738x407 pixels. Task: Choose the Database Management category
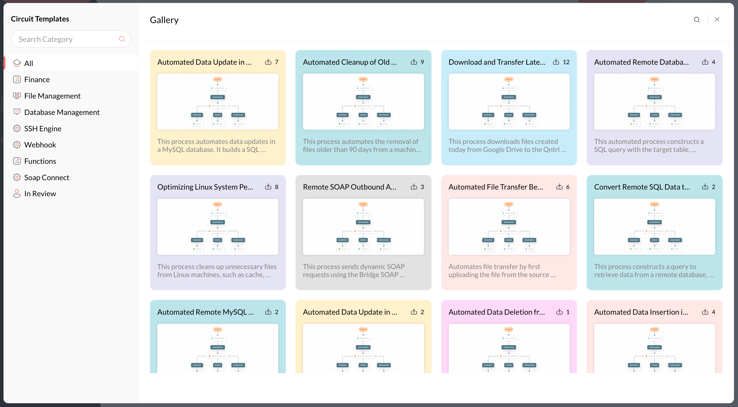[62, 112]
